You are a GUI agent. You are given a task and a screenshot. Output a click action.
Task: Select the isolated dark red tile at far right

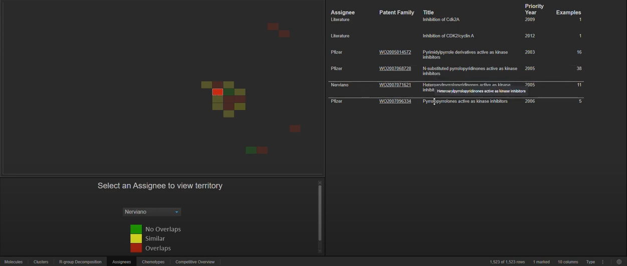click(295, 128)
